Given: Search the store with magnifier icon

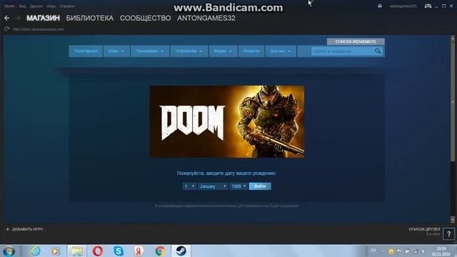Looking at the screenshot, I should tap(378, 51).
